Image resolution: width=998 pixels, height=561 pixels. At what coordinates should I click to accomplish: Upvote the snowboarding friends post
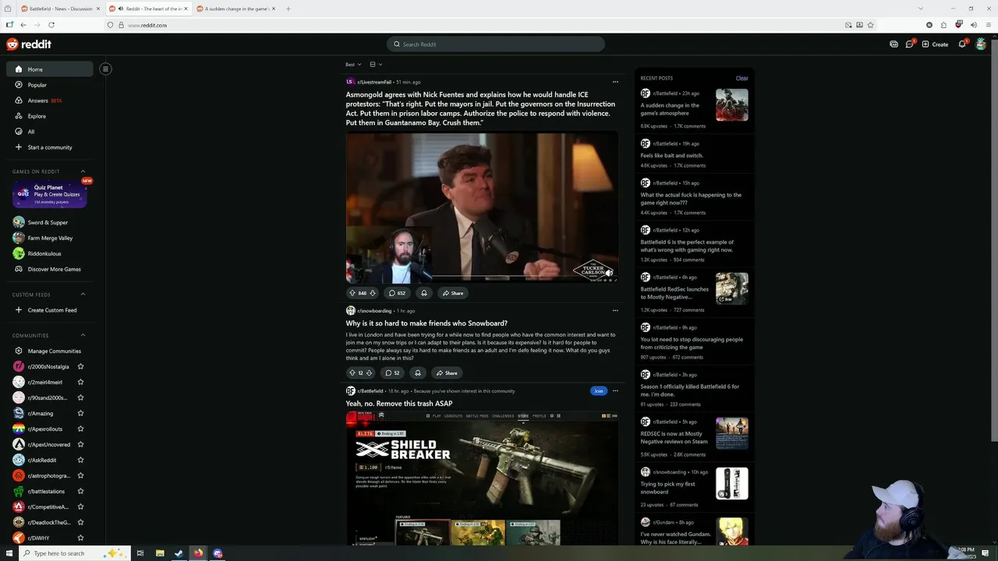[x=352, y=373]
